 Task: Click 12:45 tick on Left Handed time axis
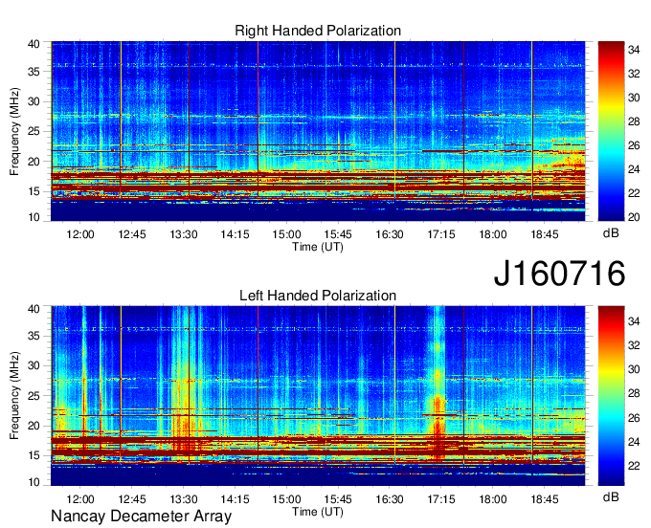(132, 499)
